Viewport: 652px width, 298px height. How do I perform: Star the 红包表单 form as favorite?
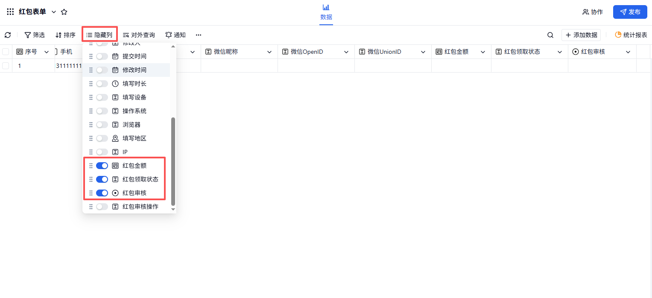[64, 12]
